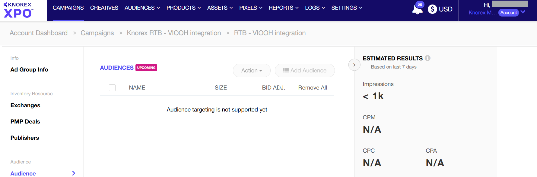Select Exchanges in the sidebar

click(25, 105)
